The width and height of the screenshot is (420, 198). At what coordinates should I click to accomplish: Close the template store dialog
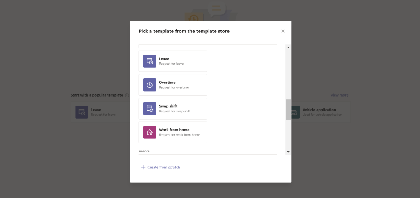pyautogui.click(x=283, y=31)
